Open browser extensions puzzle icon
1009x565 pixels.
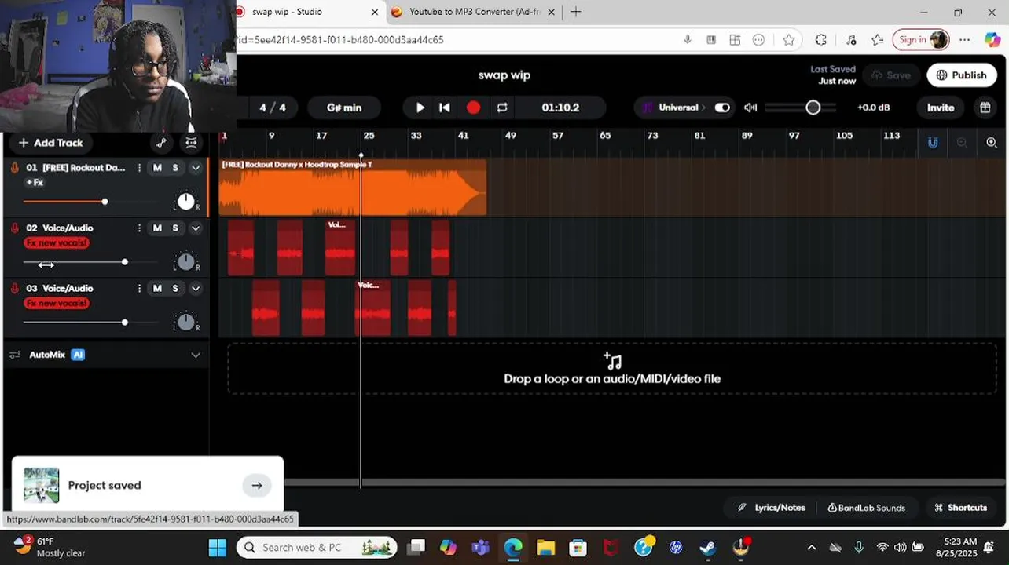(x=821, y=40)
